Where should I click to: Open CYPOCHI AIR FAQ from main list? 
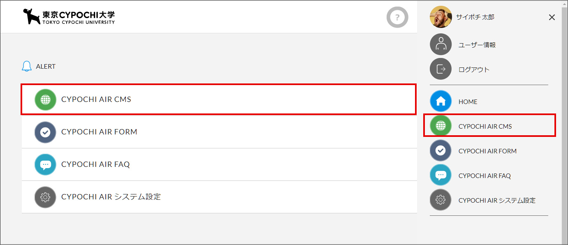[x=219, y=164]
